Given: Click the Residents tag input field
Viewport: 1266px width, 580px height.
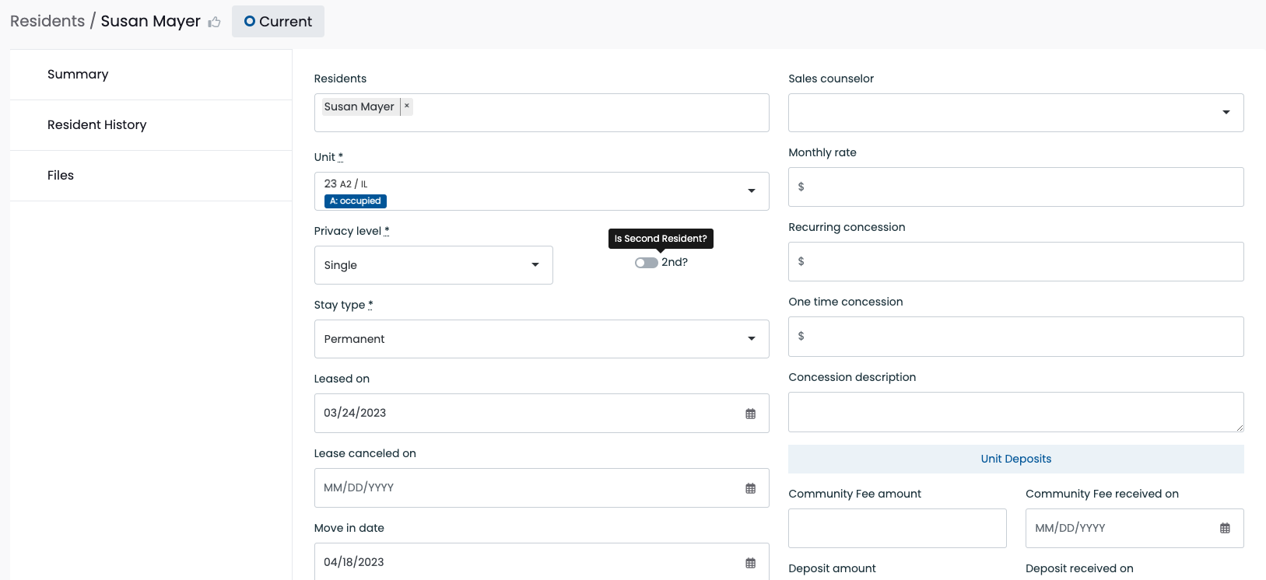Looking at the screenshot, I should [542, 113].
